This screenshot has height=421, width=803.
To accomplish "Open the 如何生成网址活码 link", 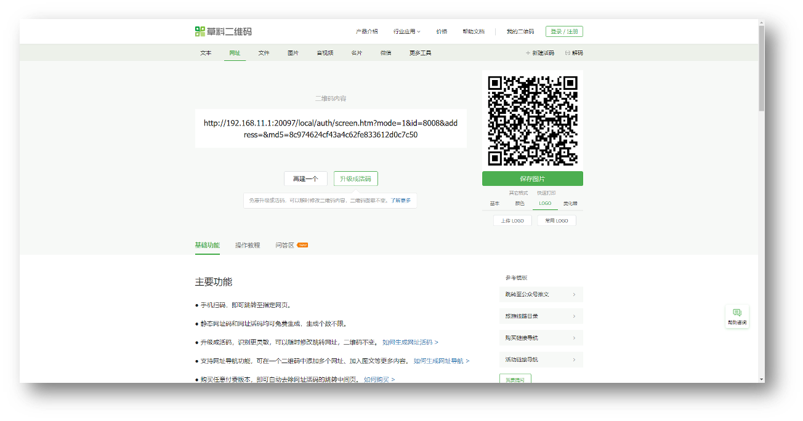I will pyautogui.click(x=410, y=342).
